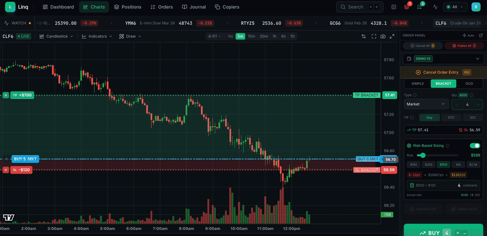Collapse the side panel using the panel icon
Viewport: 487px width, 236px height.
[394, 7]
